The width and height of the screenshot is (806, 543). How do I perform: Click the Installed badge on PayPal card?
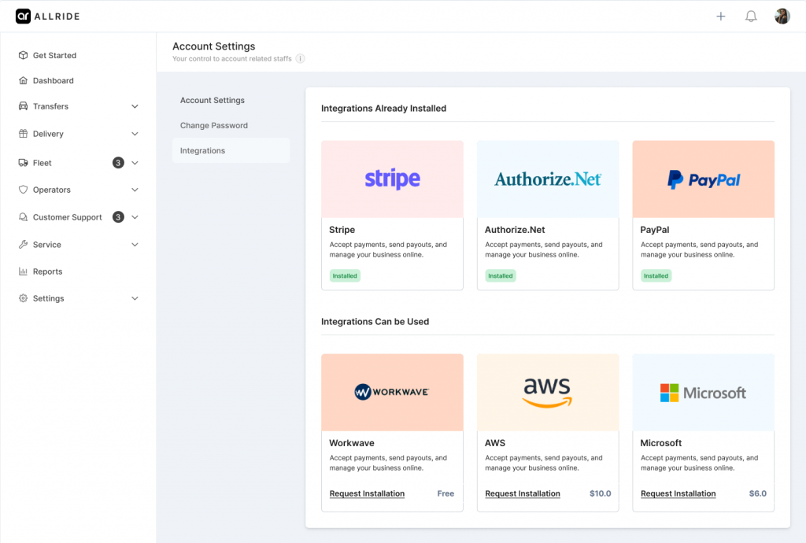(x=656, y=276)
